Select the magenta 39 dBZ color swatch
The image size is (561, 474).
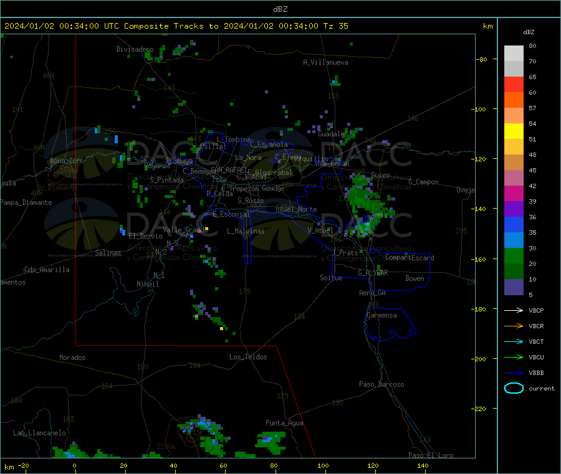514,193
